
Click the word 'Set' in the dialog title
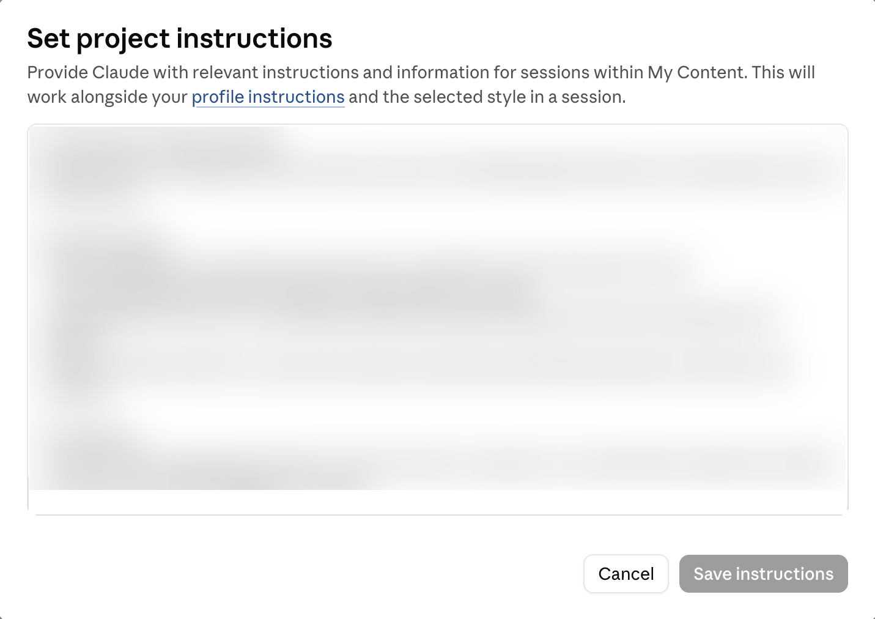point(49,39)
